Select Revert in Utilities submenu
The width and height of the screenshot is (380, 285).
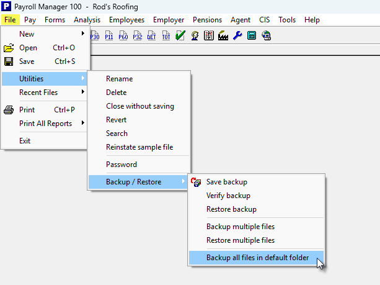[x=139, y=120]
